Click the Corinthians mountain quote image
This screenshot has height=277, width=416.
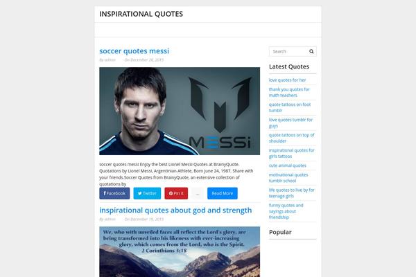[180, 252]
